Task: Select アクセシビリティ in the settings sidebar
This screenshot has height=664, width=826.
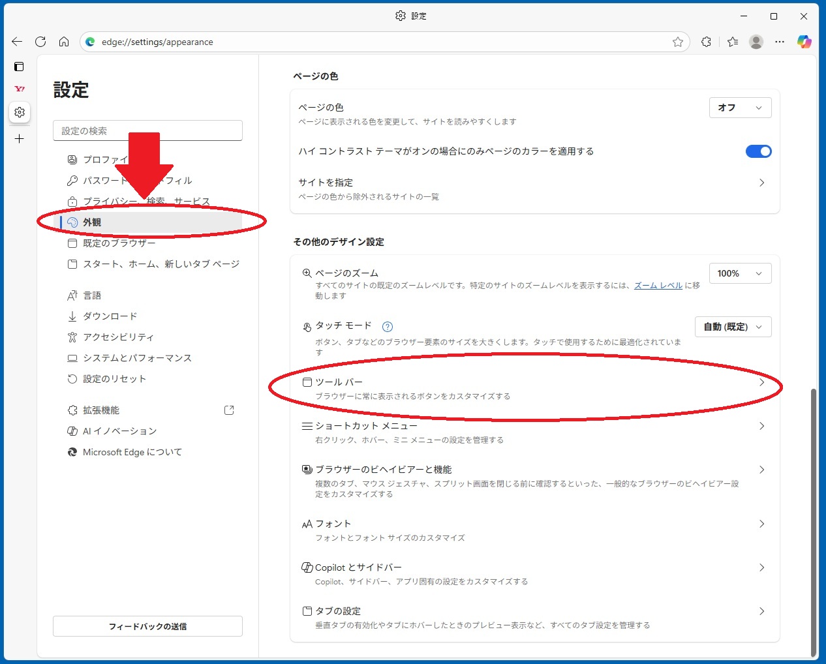Action: pyautogui.click(x=118, y=337)
